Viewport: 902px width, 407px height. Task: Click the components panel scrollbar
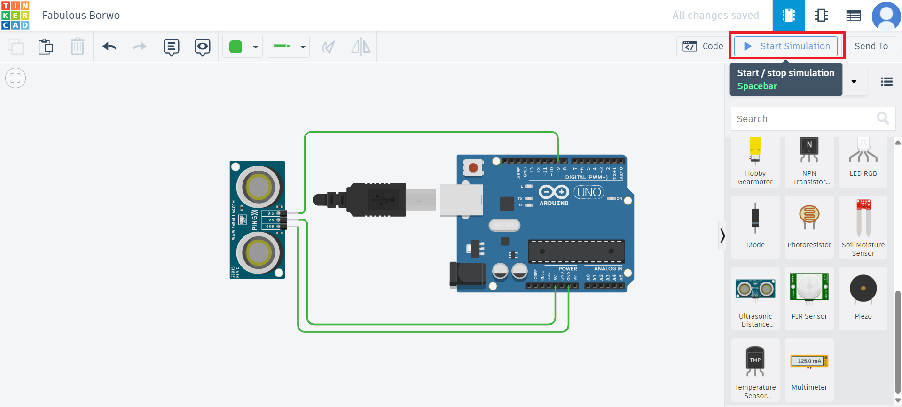pos(898,342)
